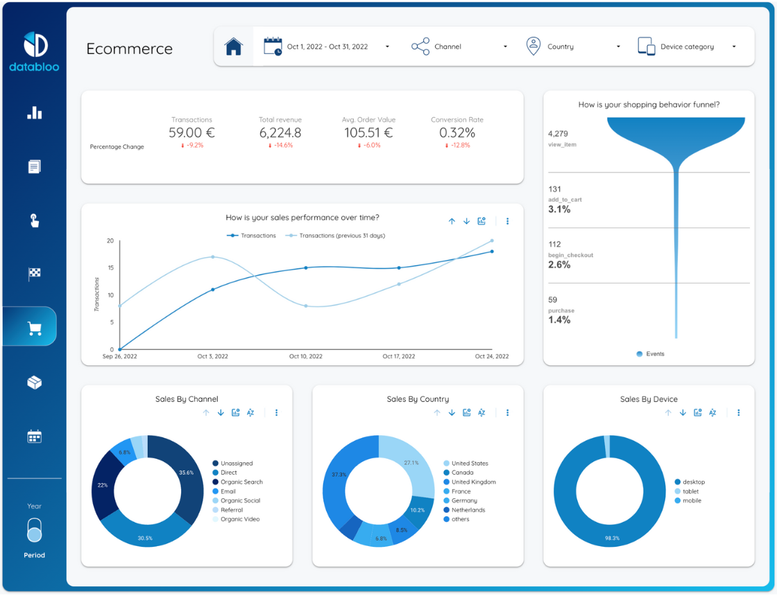Sort Sales By Channel alphabetically with AZ icon
Viewport: 777px width, 596px height.
(250, 412)
